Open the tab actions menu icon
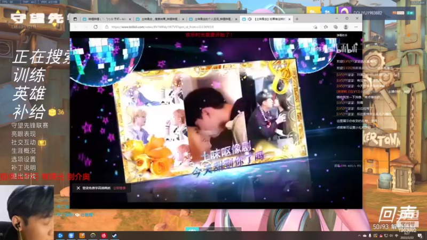 [75, 19]
